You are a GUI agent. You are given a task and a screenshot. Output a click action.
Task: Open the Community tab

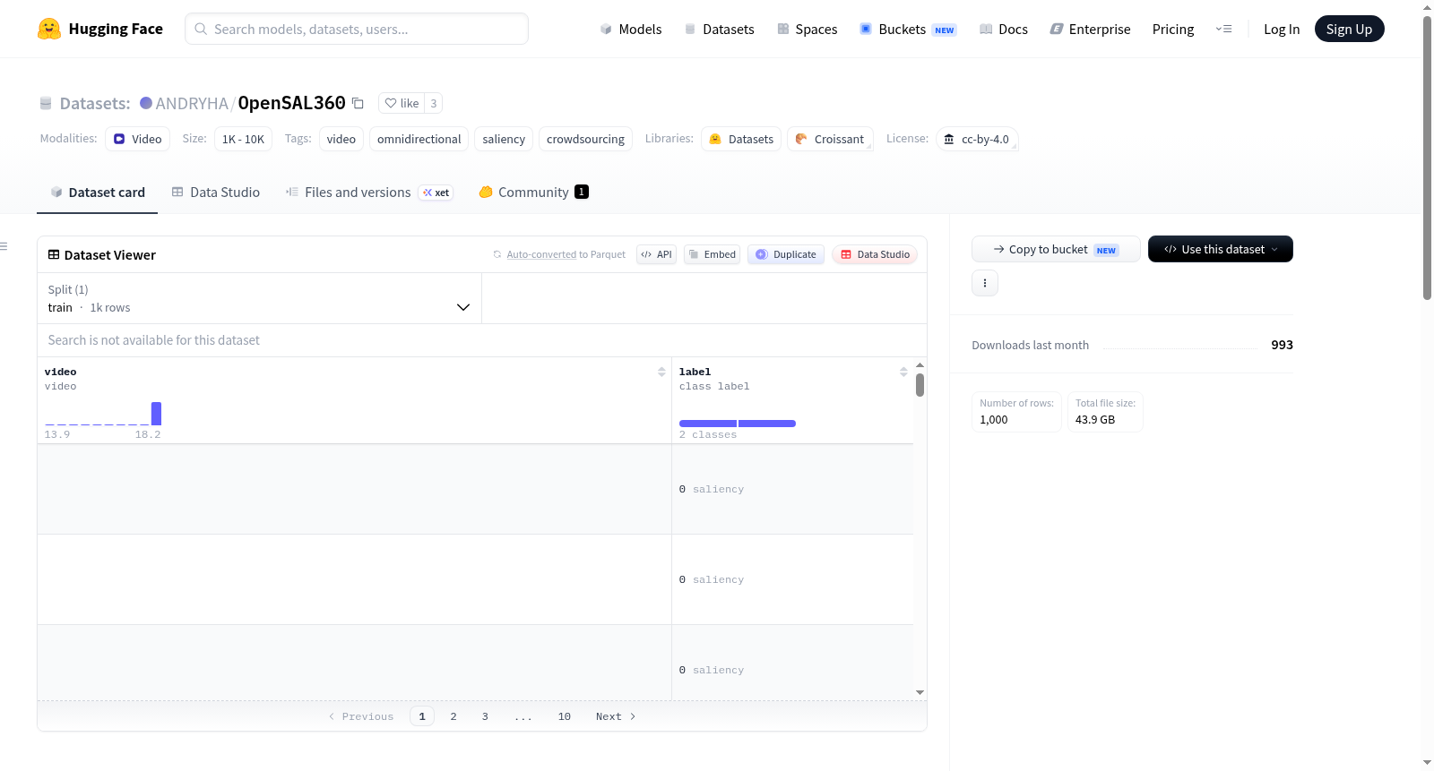[533, 193]
